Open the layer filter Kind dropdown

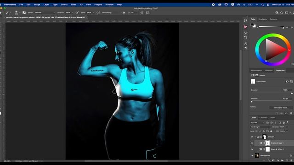(x=258, y=122)
